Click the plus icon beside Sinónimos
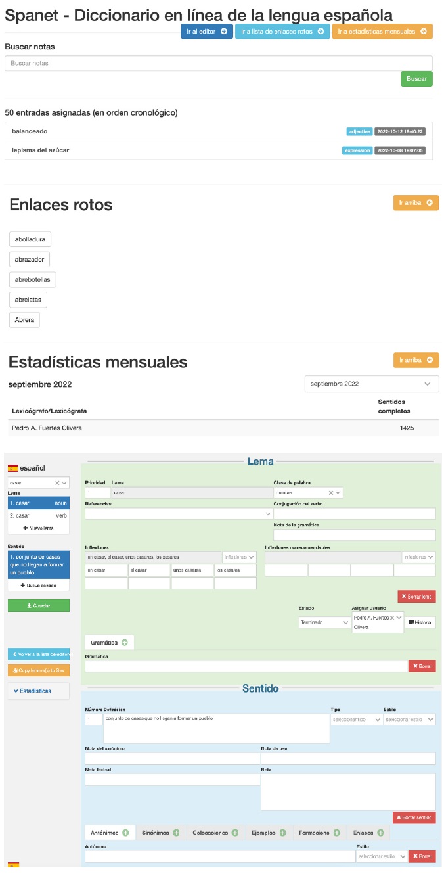The width and height of the screenshot is (442, 874). (x=176, y=833)
